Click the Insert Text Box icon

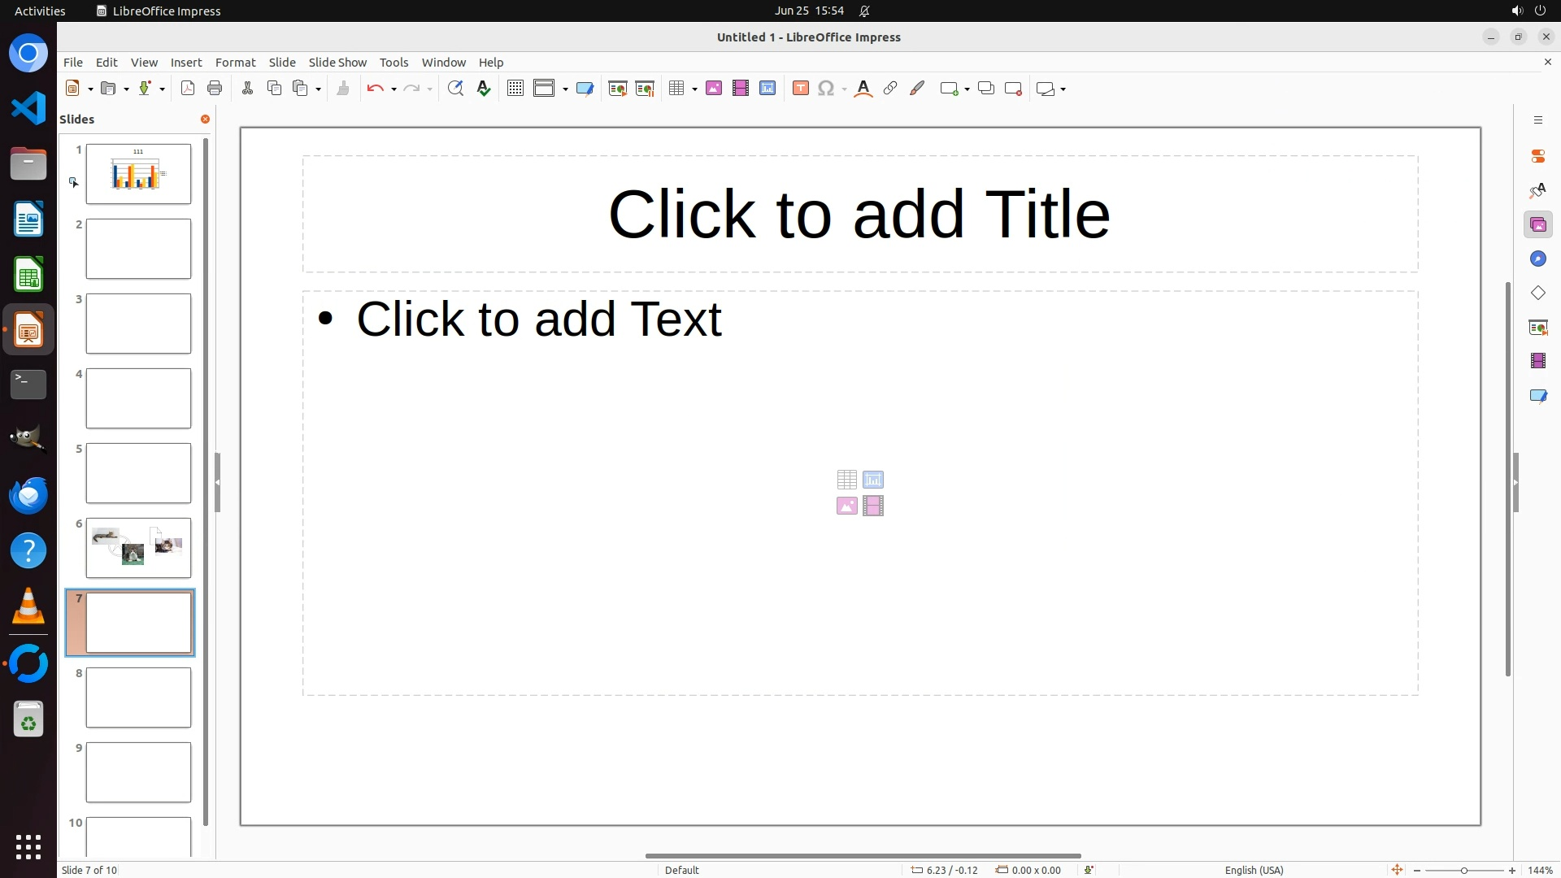tap(800, 89)
